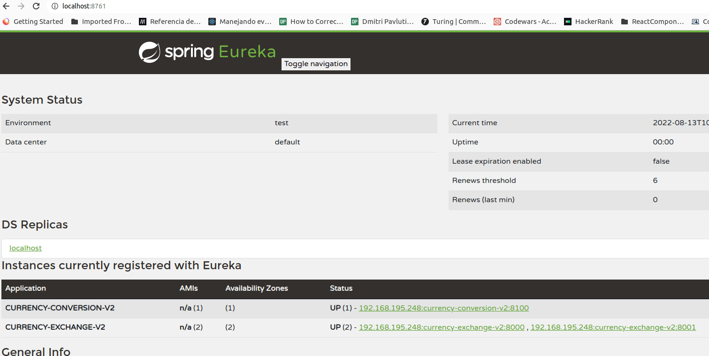Open the ReactCompon... bookmarks folder

pyautogui.click(x=652, y=22)
